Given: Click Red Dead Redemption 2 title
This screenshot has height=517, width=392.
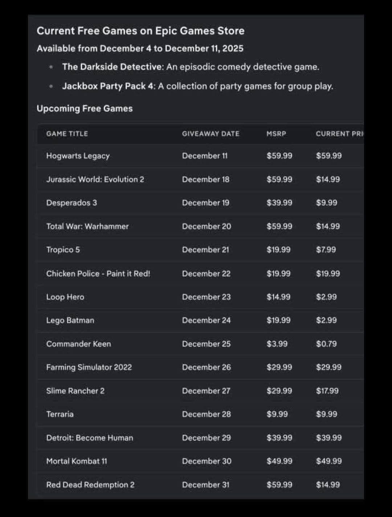Looking at the screenshot, I should (90, 485).
